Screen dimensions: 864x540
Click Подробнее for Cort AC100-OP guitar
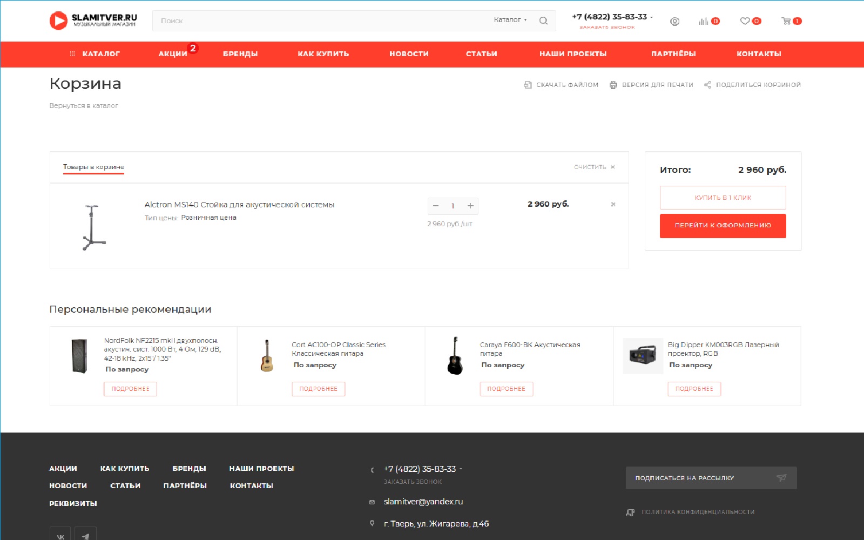[x=319, y=389]
